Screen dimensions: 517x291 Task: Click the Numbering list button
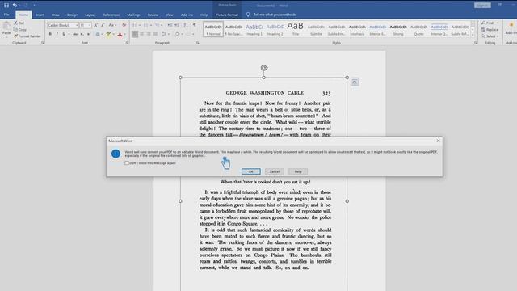pos(145,25)
